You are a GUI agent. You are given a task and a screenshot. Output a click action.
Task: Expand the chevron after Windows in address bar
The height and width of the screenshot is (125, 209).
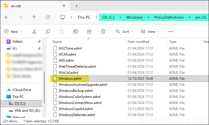[148, 17]
